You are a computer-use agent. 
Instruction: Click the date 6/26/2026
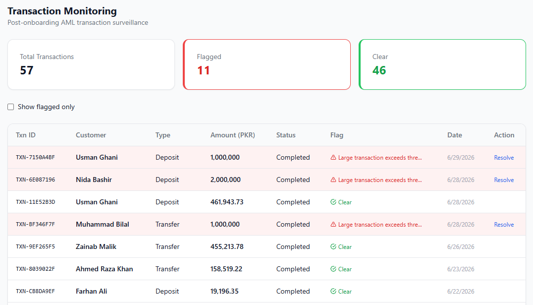coord(461,247)
